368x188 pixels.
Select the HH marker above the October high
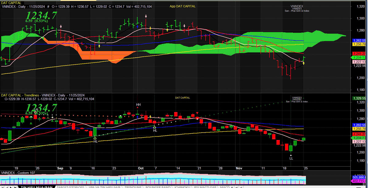point(138,105)
